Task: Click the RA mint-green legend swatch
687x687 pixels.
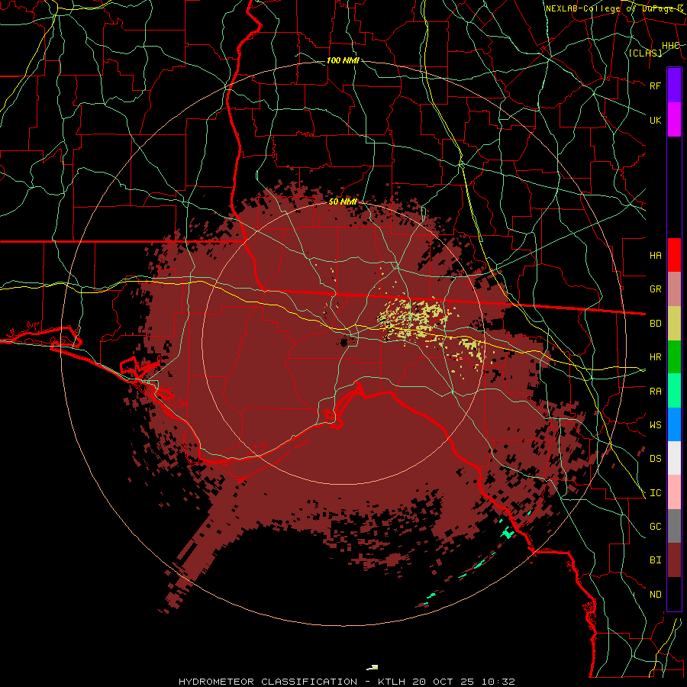Action: click(x=674, y=390)
